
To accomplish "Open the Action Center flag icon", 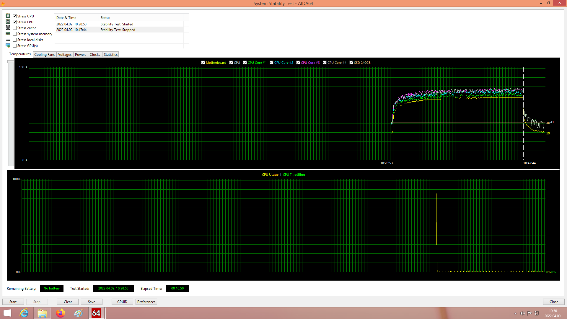I will tap(530, 313).
